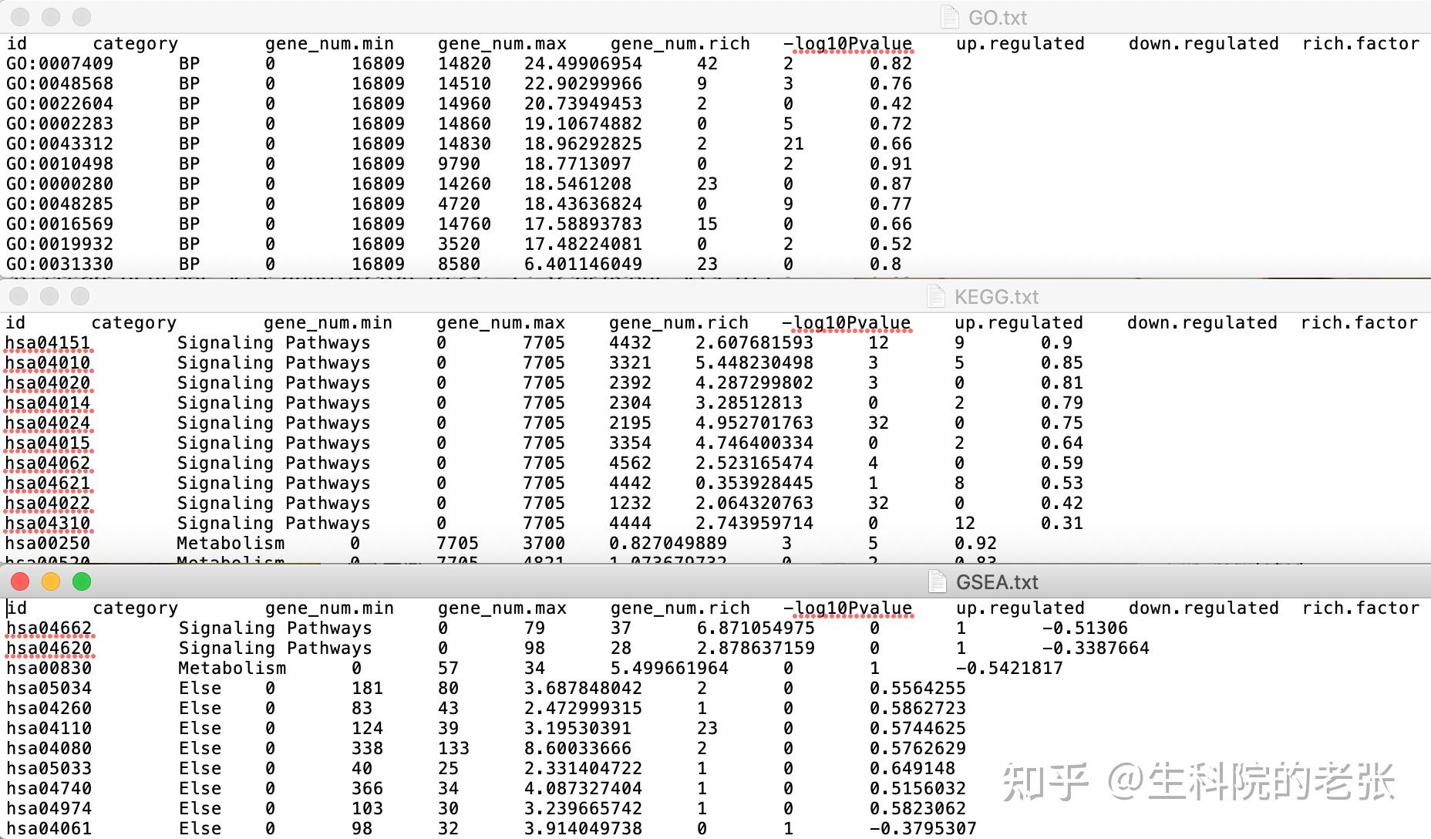Screen dimensions: 1431x839
Task: Click the GO.txt window title text
Action: (998, 18)
